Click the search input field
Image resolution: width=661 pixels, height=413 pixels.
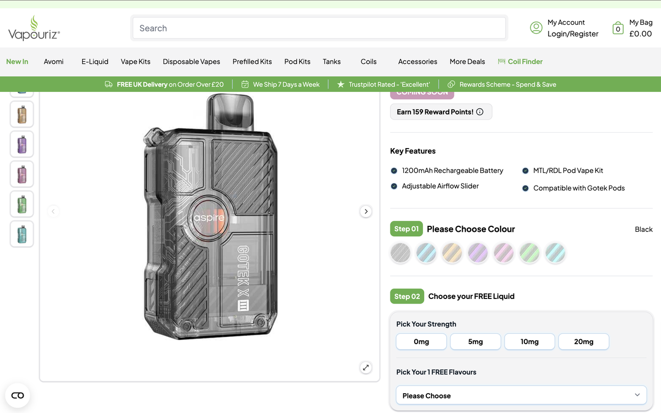(319, 28)
